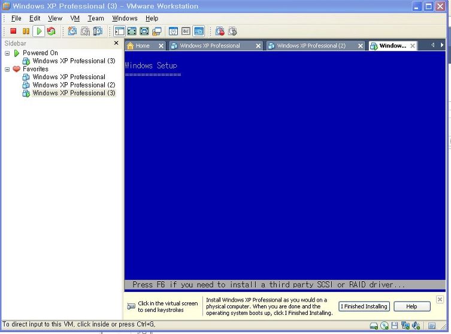The height and width of the screenshot is (334, 451).
Task: Switch to the Home tab
Action: pyautogui.click(x=142, y=46)
